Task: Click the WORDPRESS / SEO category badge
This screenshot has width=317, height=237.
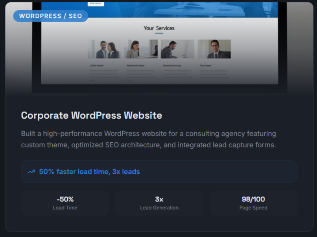Action: (50, 16)
